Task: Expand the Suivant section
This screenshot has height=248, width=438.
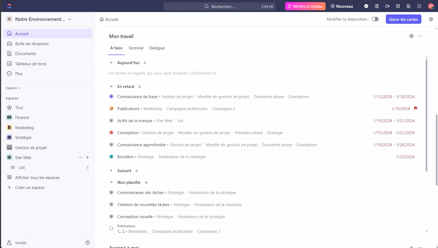Action: (111, 171)
